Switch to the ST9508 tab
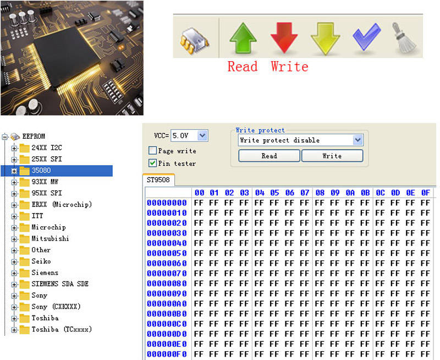Image resolution: width=440 pixels, height=360 pixels. click(x=158, y=180)
